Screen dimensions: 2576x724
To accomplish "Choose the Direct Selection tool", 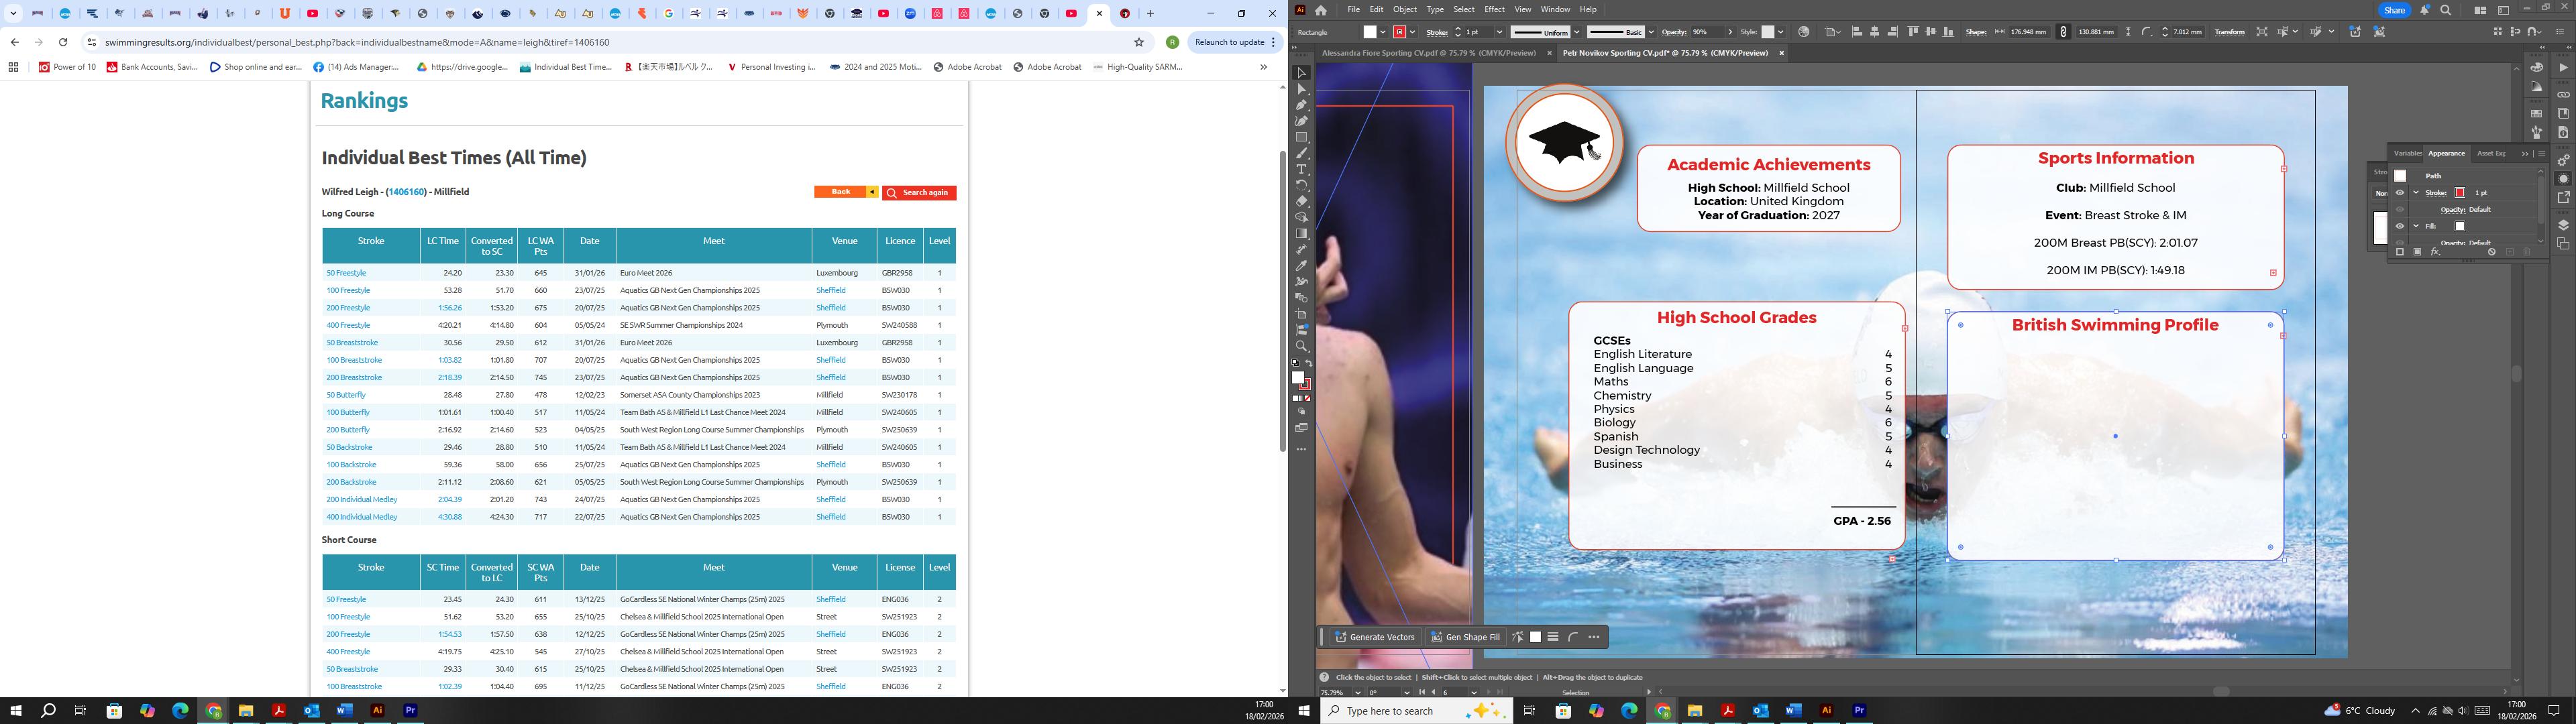I will [1301, 89].
